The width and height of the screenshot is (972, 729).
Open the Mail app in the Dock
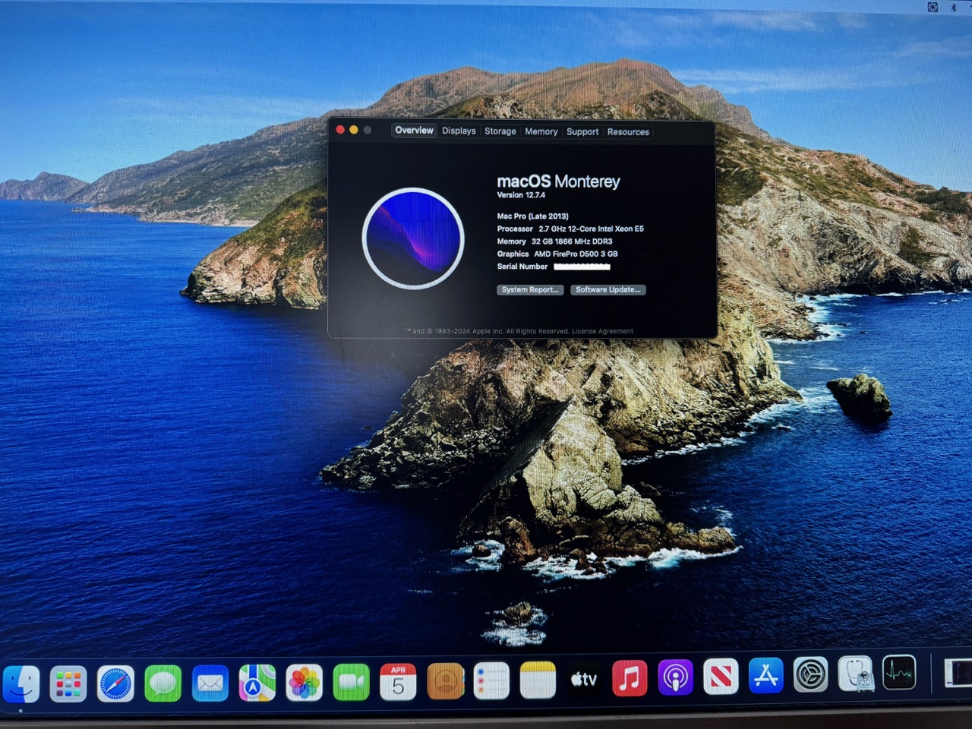pos(210,683)
